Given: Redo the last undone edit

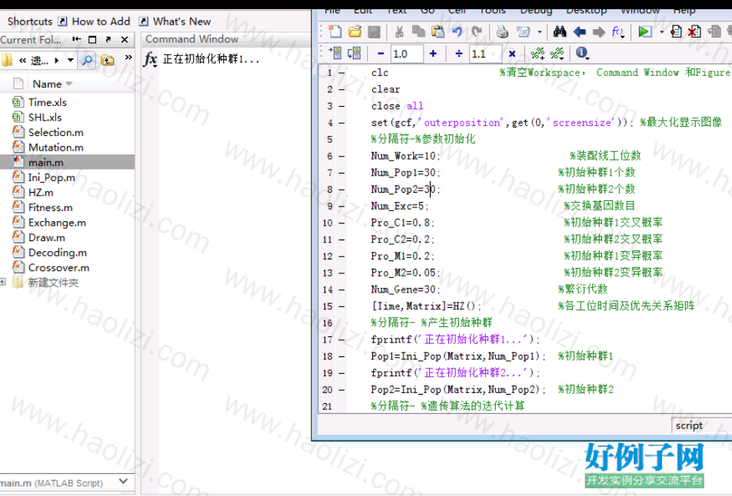Looking at the screenshot, I should tap(476, 31).
